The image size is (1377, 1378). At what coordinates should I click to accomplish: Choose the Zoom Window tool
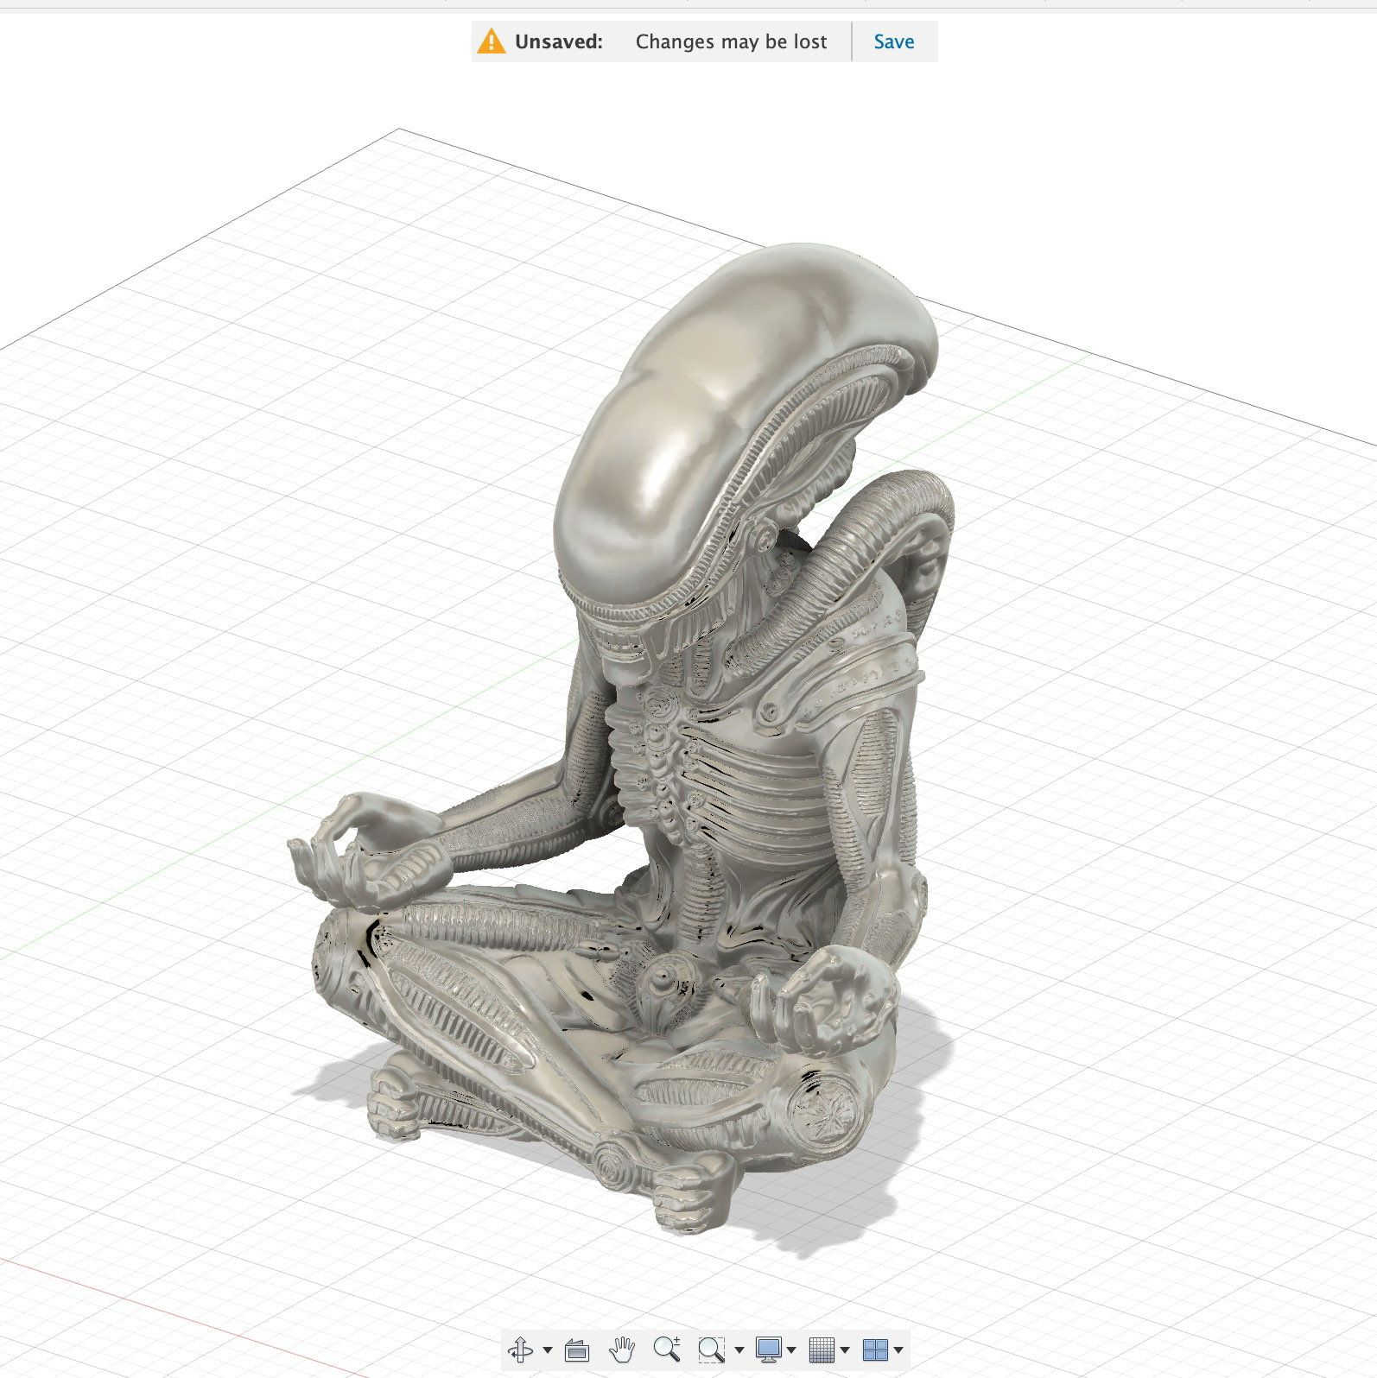(711, 1349)
